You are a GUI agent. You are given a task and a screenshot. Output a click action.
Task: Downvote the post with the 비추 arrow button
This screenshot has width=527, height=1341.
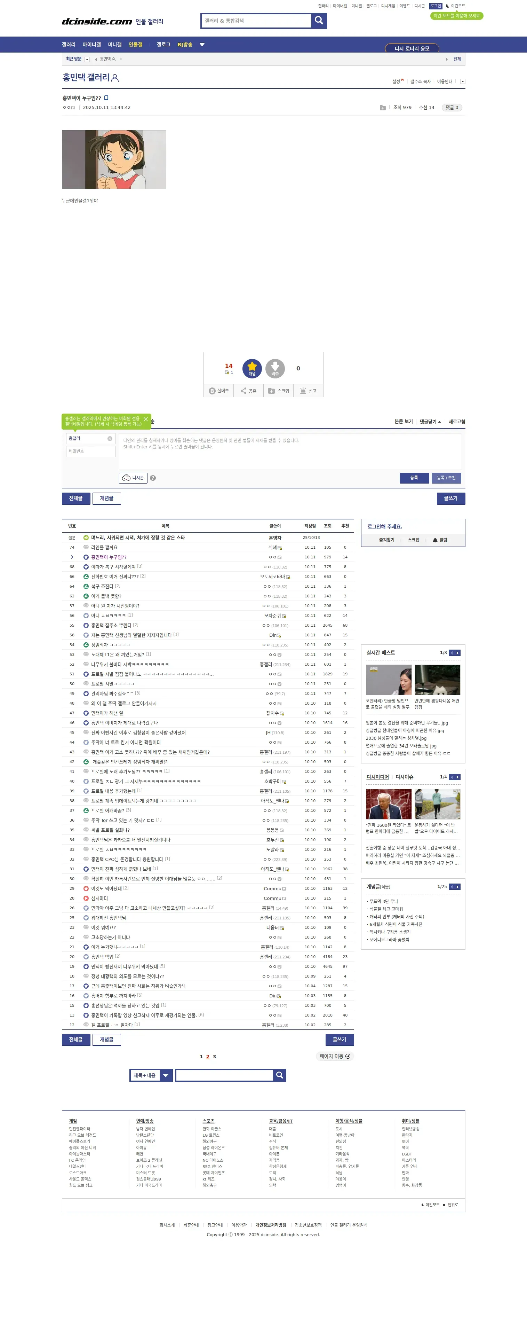coord(275,369)
